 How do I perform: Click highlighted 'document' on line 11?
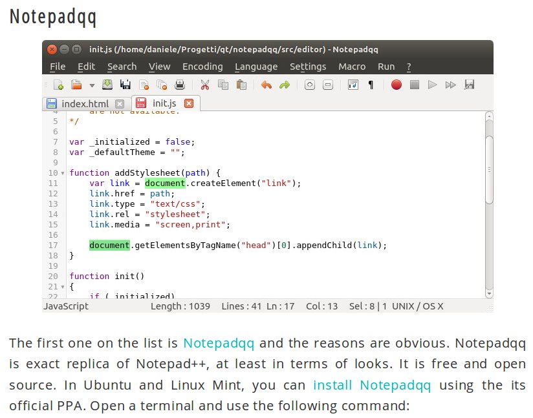point(165,183)
